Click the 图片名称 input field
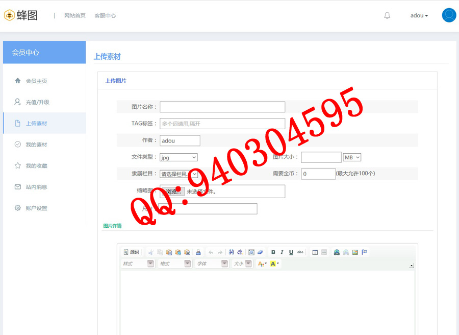Screen dimensions: 459x335 coord(222,107)
